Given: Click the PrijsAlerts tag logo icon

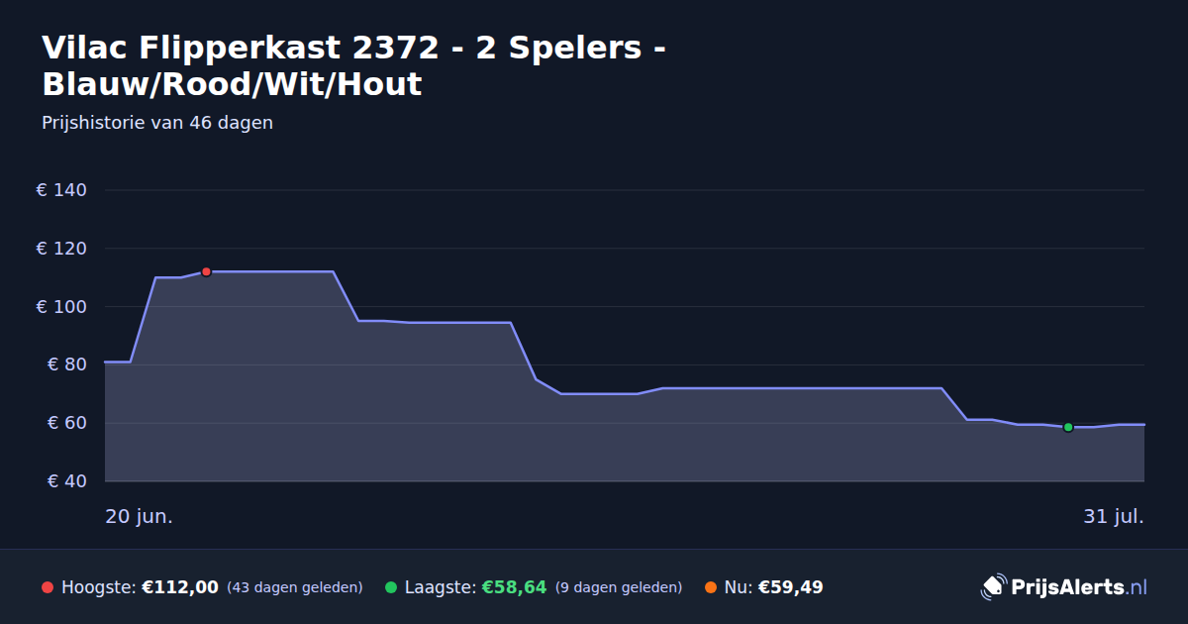Looking at the screenshot, I should coord(992,587).
